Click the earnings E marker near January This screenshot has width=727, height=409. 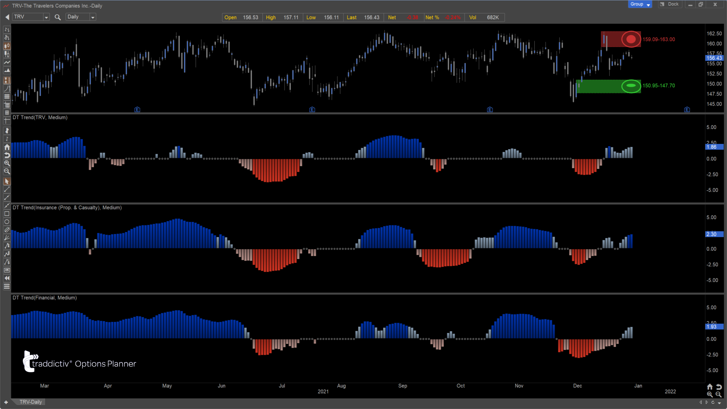687,109
